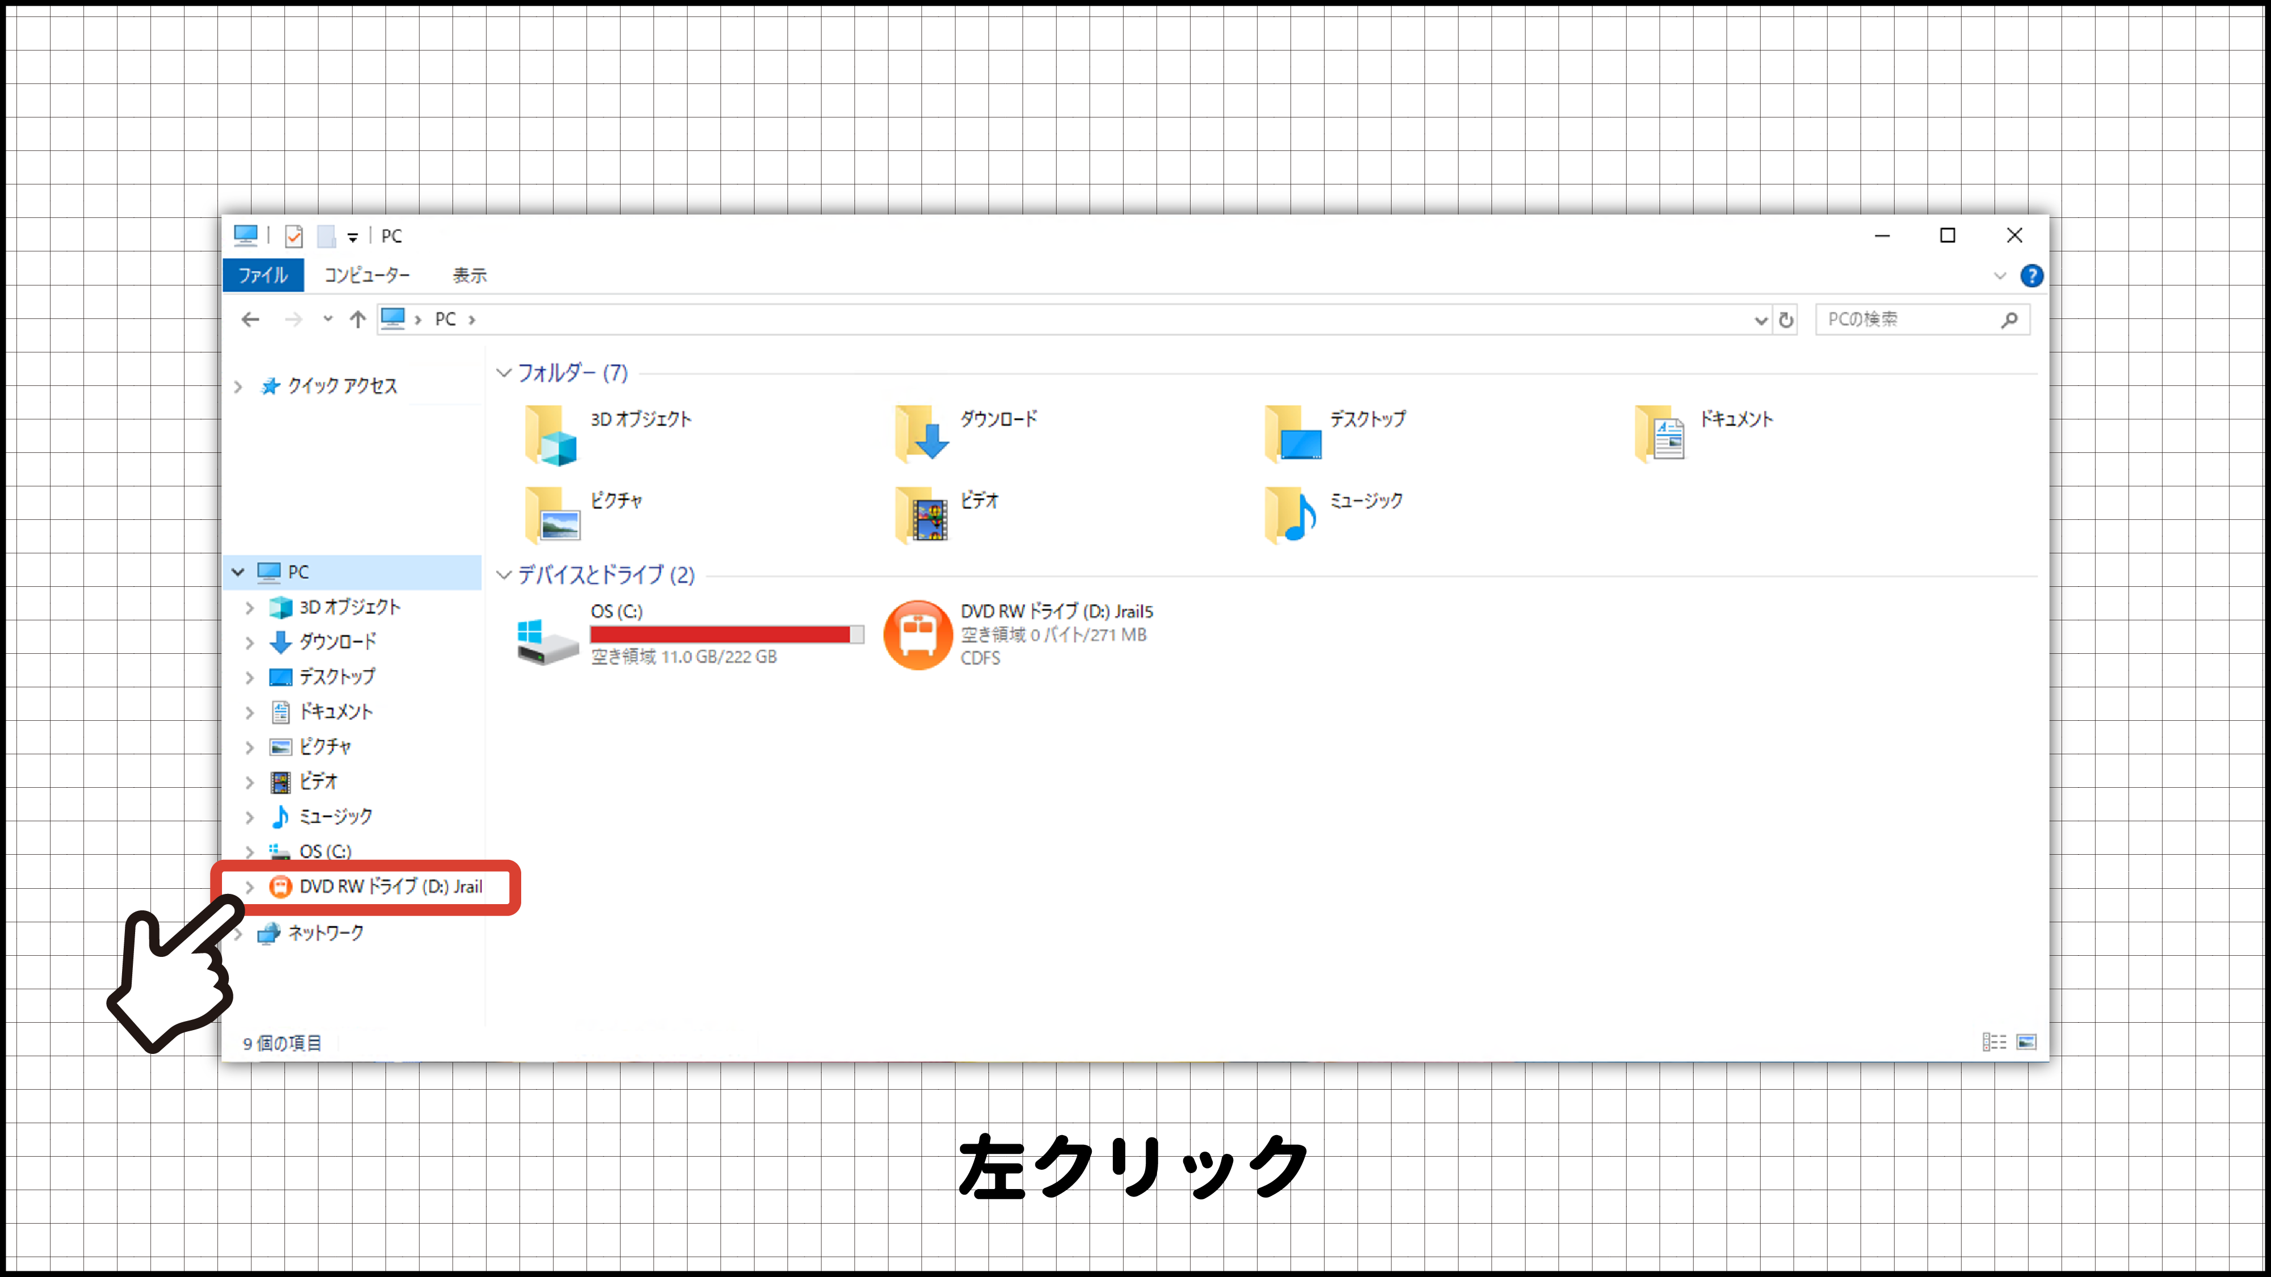Image resolution: width=2271 pixels, height=1277 pixels.
Task: Collapse the デバイスとドライブ (2) group
Action: 504,574
